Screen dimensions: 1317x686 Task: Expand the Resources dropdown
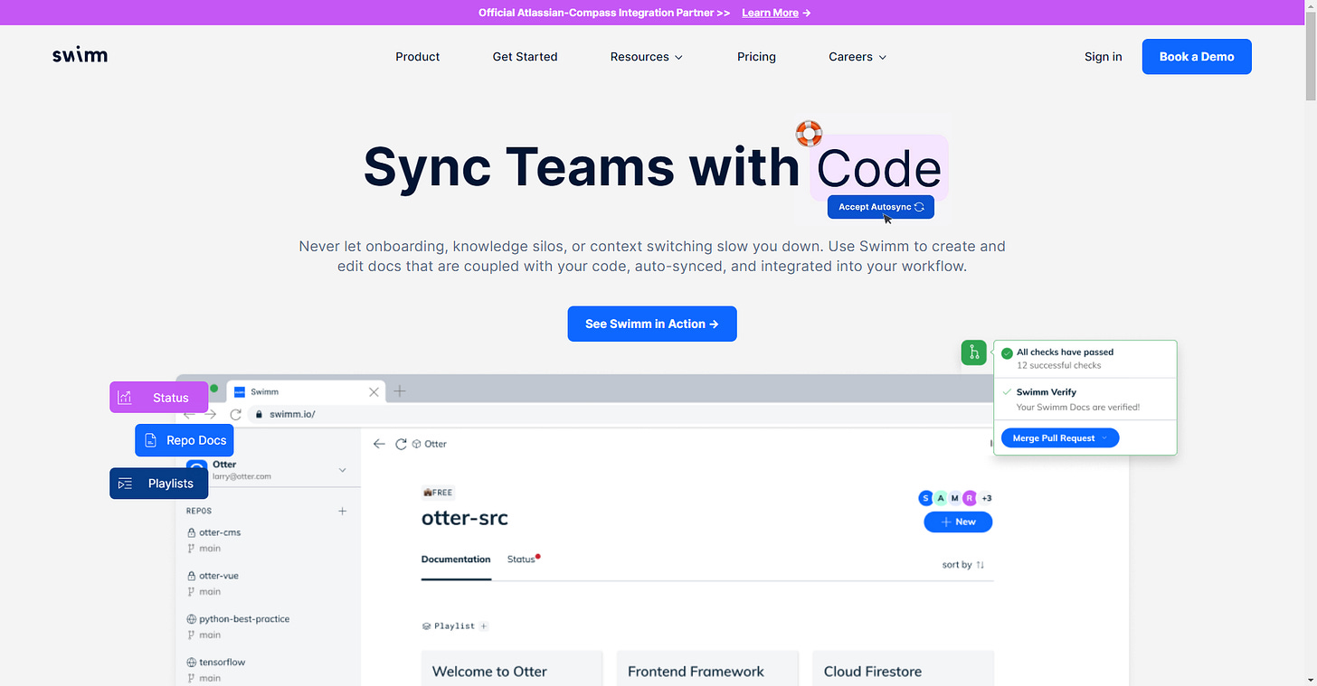(x=647, y=56)
